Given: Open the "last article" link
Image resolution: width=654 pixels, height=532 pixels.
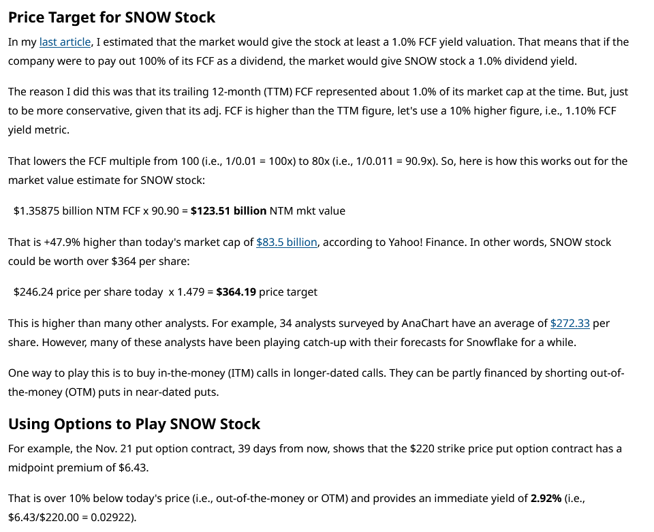Looking at the screenshot, I should click(x=65, y=42).
